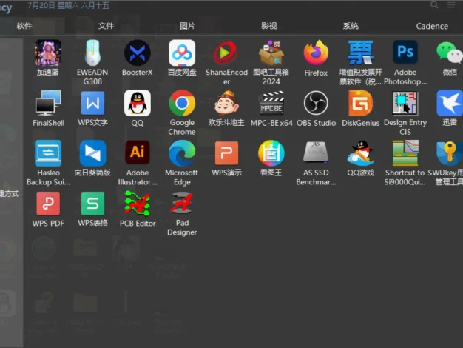
Task: Click the 7月20日 星期六 date text
Action: pos(69,6)
